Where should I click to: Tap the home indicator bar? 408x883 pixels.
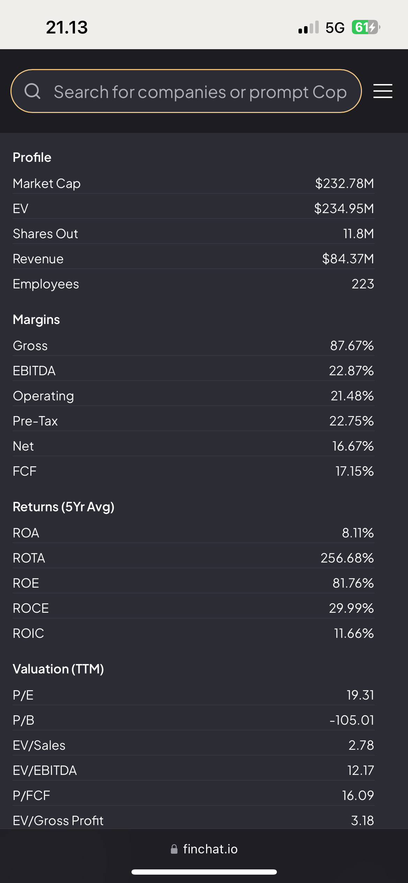[204, 872]
